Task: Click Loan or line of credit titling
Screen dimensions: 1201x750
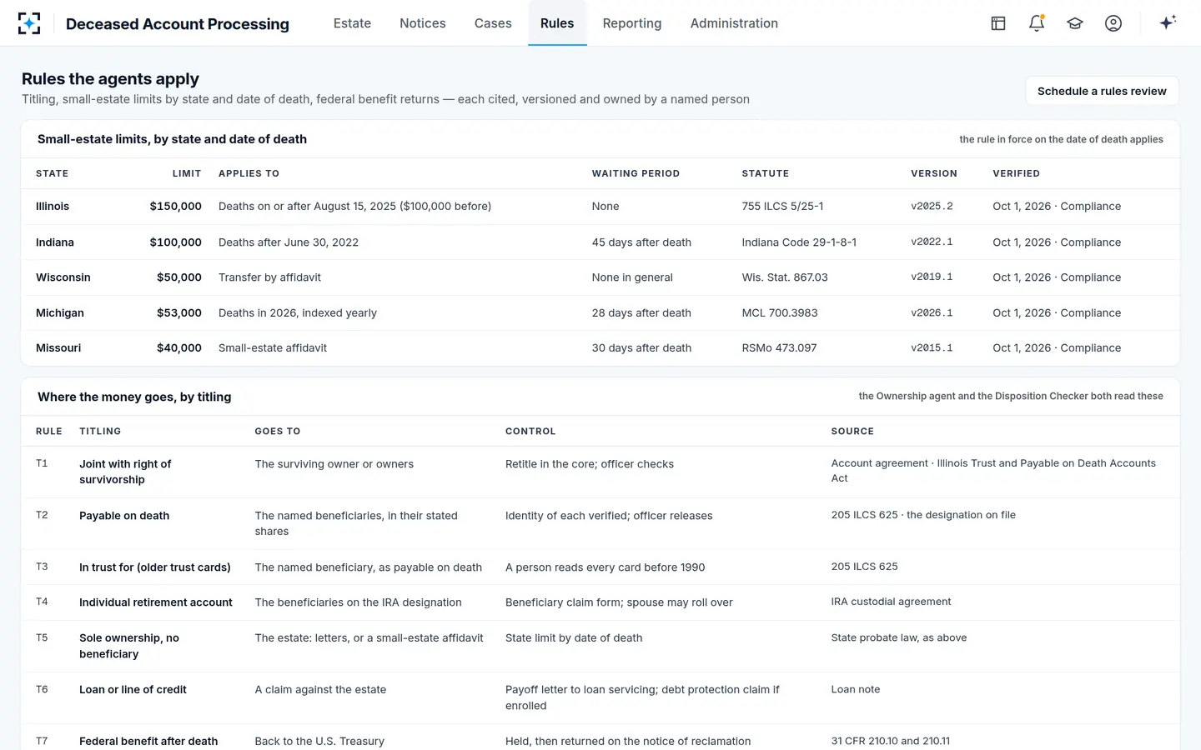Action: pyautogui.click(x=133, y=690)
